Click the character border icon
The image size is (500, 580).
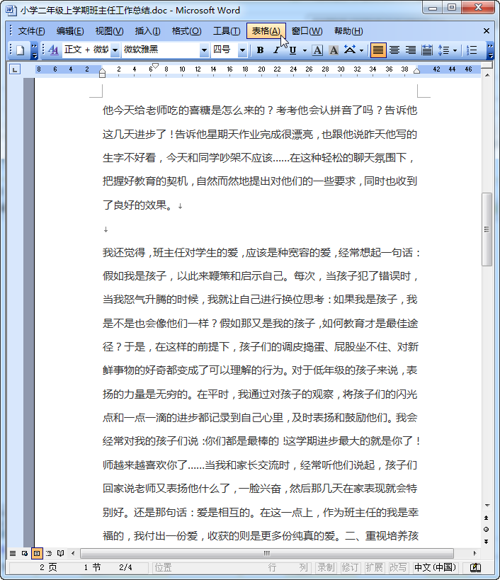click(x=317, y=50)
